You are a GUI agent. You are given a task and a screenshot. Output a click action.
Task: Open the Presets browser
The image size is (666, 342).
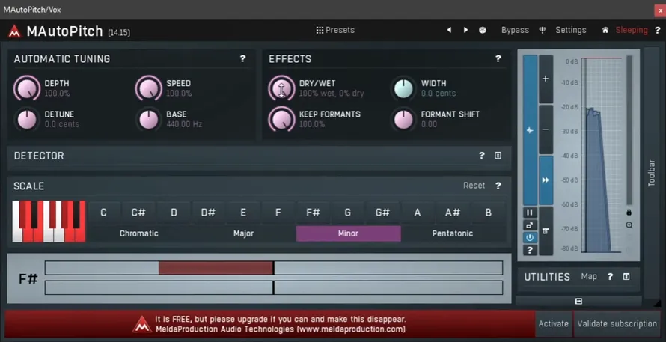point(335,30)
